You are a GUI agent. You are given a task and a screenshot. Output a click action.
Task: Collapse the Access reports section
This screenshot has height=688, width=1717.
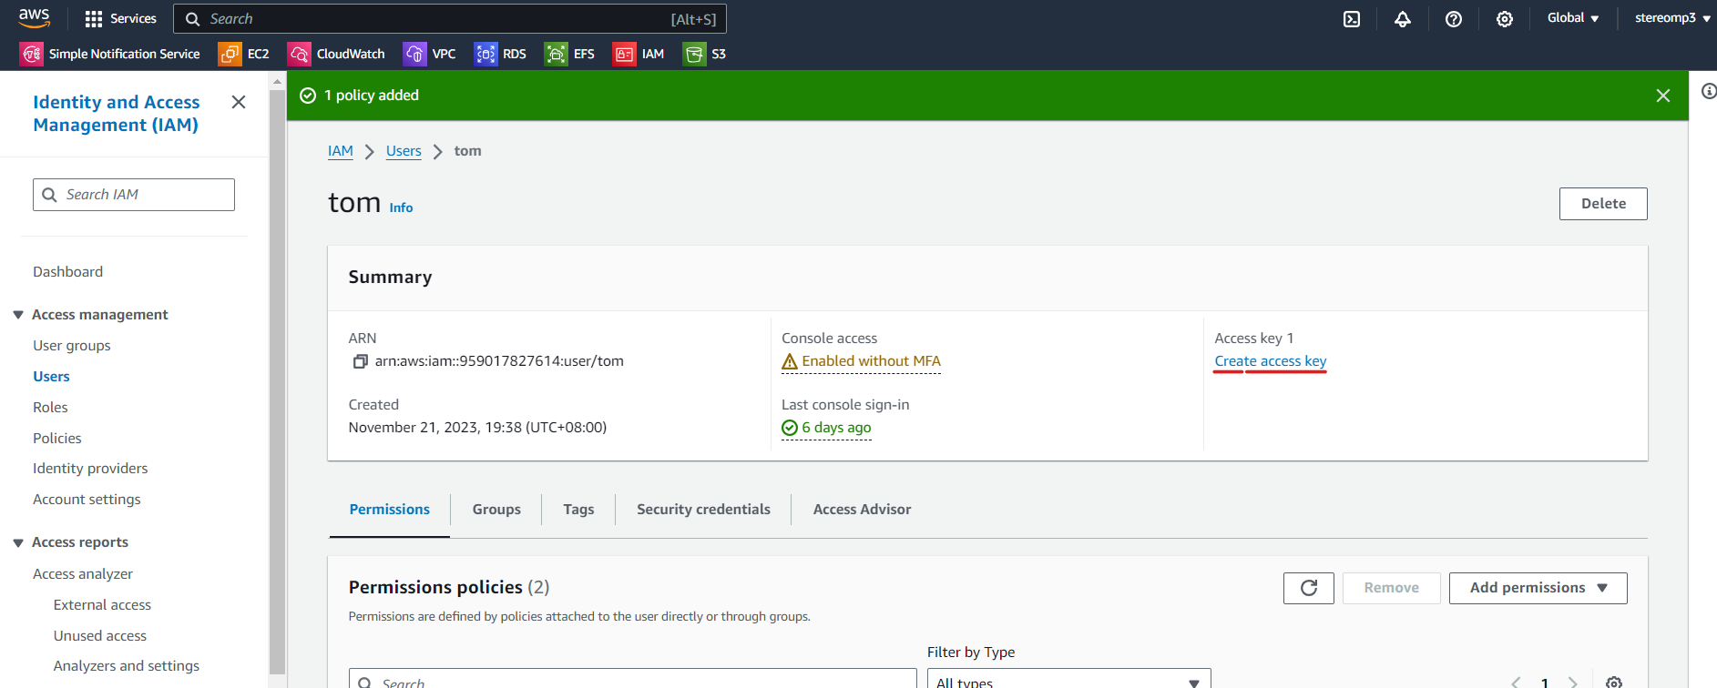[18, 543]
